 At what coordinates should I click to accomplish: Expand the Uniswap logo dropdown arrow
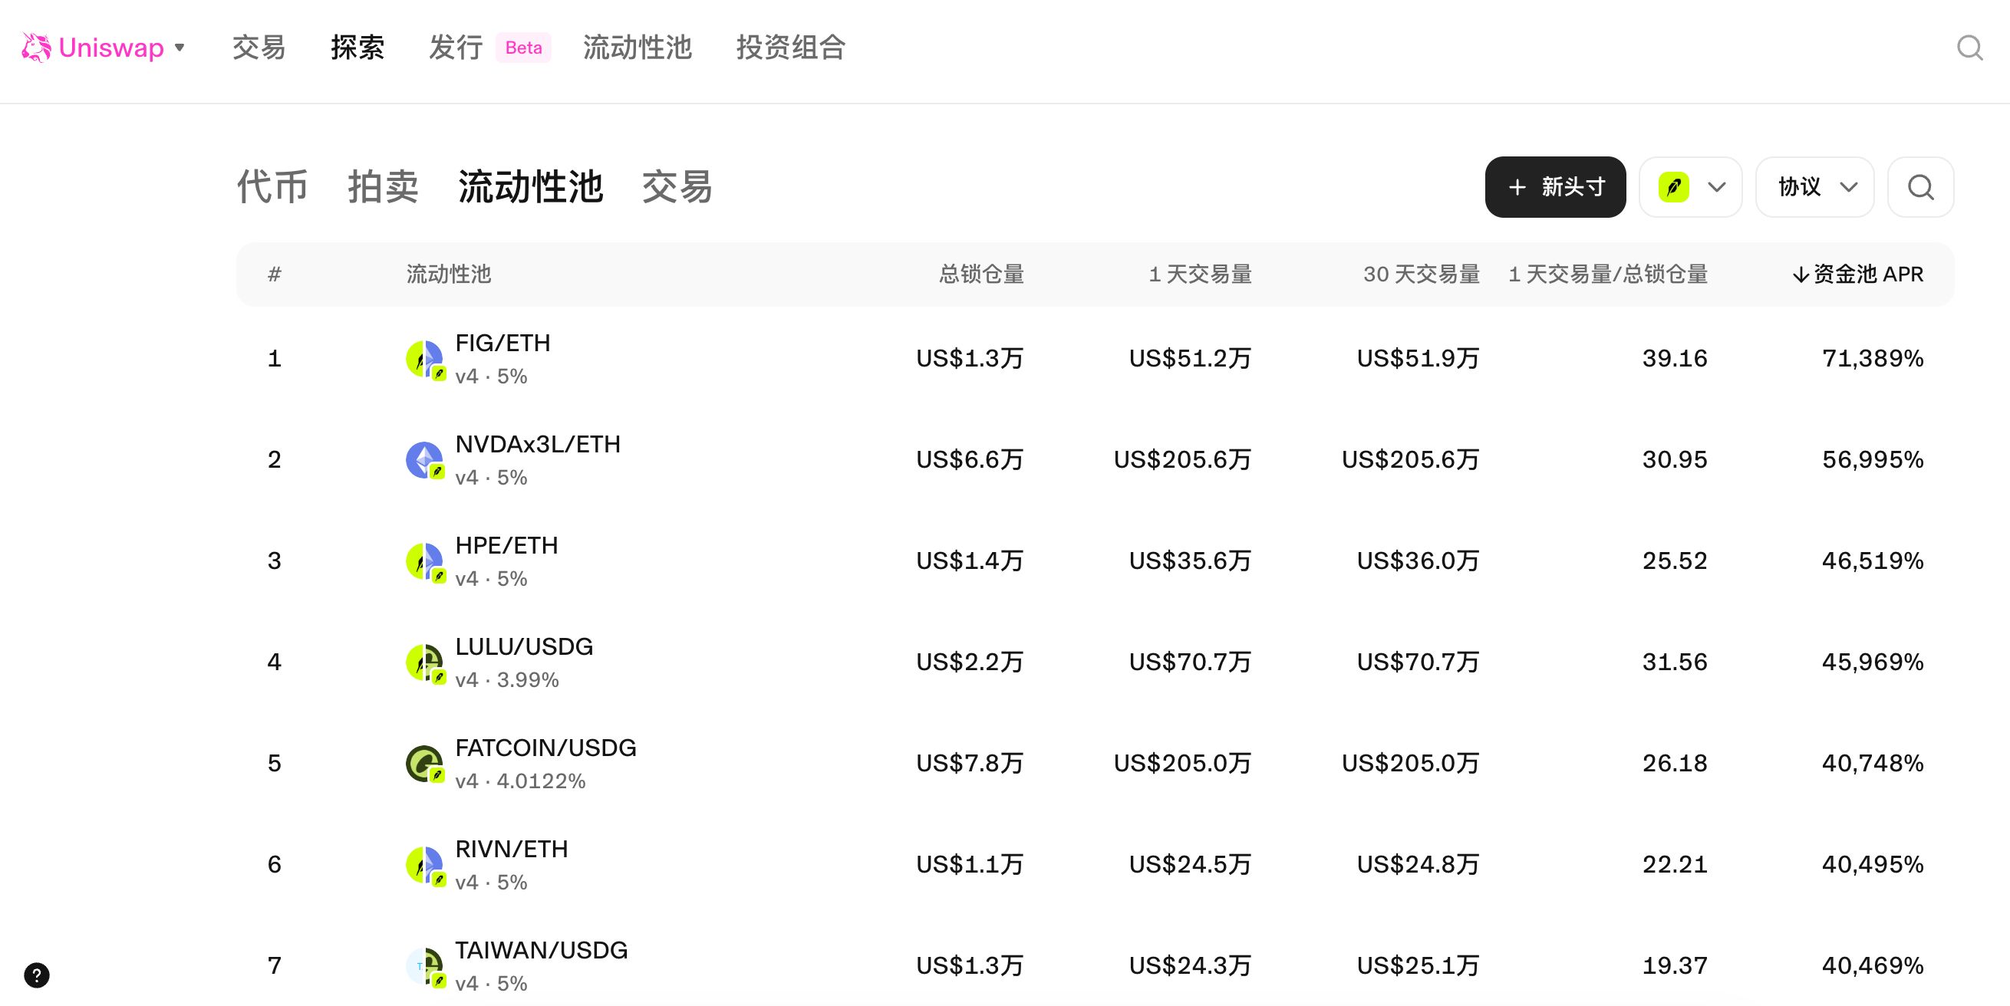180,48
